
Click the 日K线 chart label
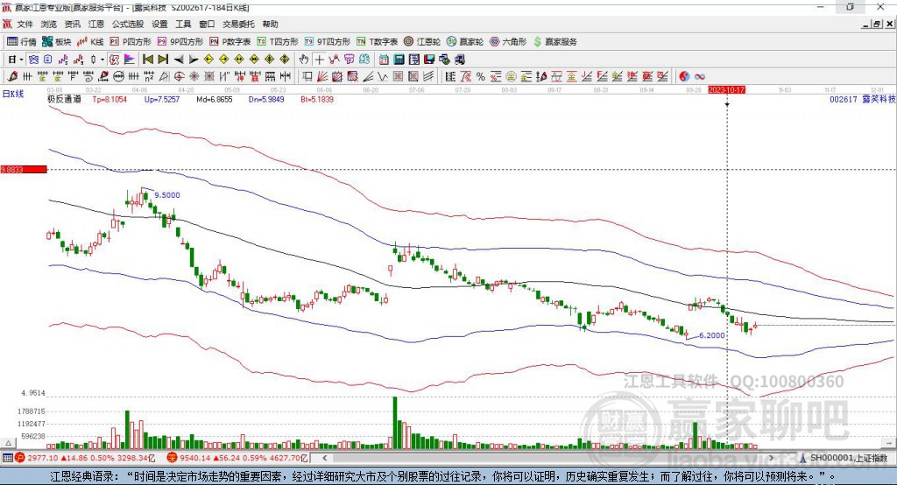[13, 94]
